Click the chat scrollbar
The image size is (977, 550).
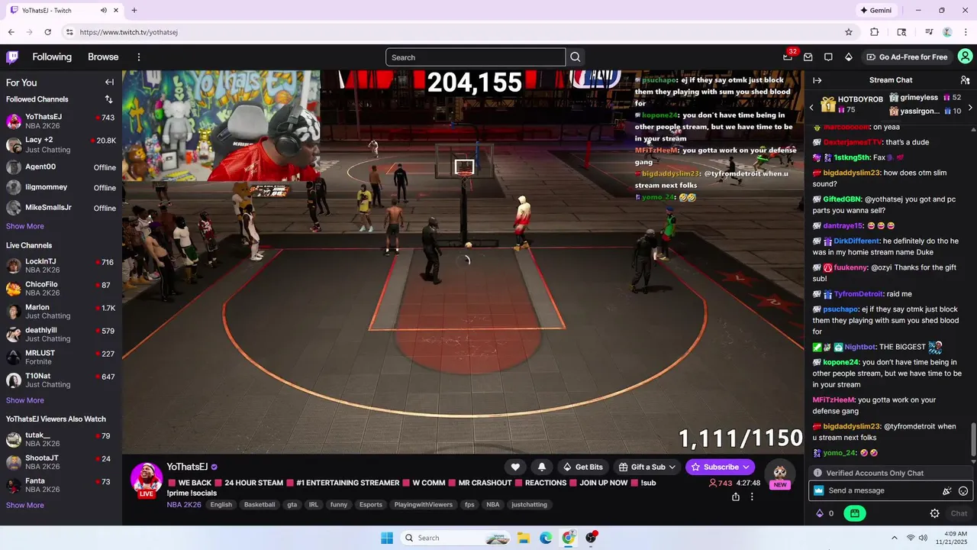click(x=972, y=441)
